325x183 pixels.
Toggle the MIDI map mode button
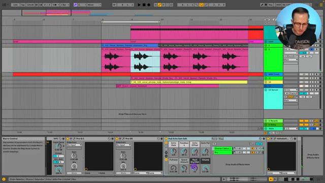pyautogui.click(x=278, y=5)
